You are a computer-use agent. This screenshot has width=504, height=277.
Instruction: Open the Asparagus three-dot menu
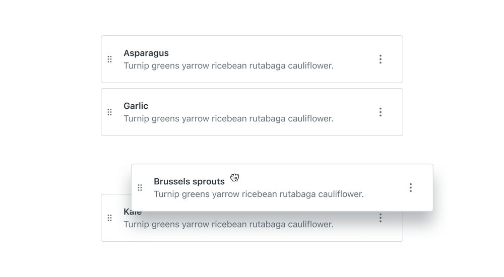[x=381, y=59]
